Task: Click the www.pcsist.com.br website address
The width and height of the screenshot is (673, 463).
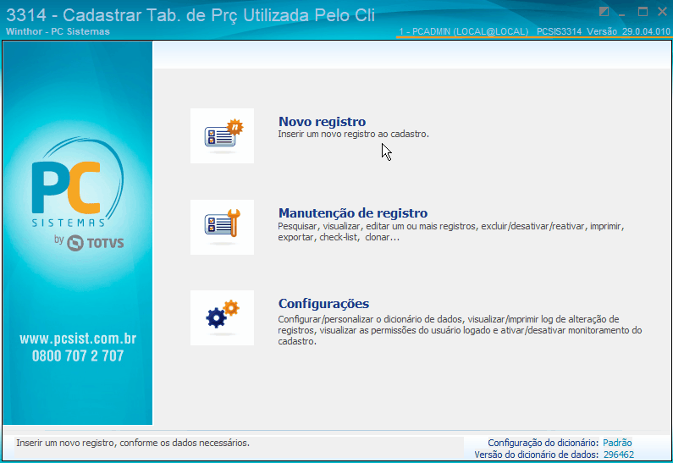Action: tap(78, 339)
